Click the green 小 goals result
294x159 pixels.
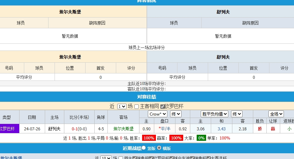pos(289,129)
